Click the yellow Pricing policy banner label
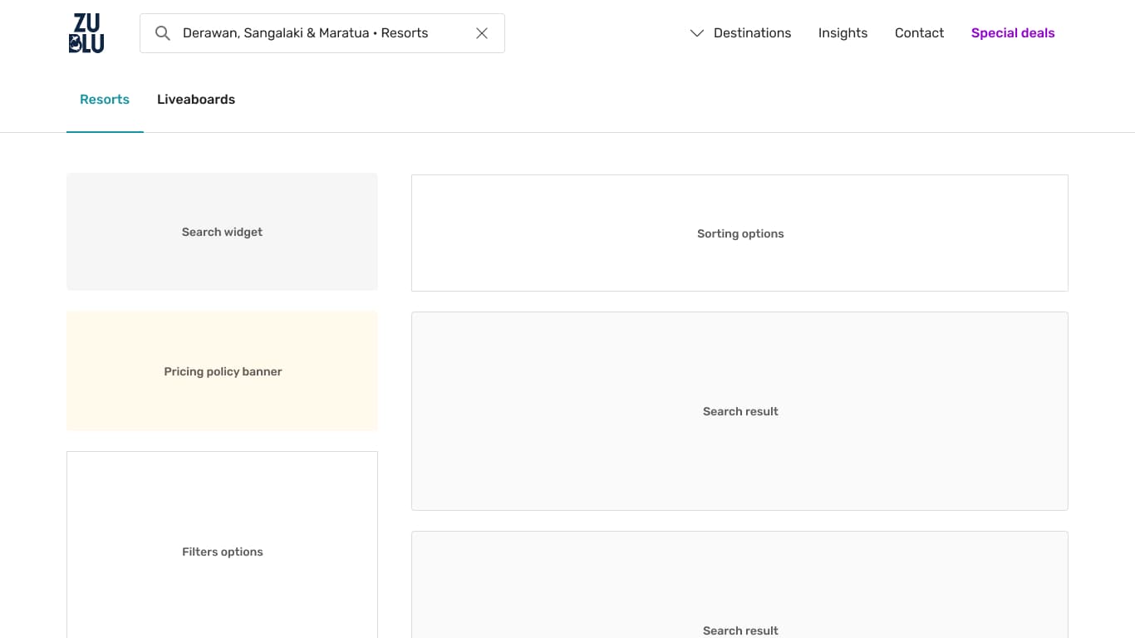Viewport: 1135px width, 638px height. [223, 371]
